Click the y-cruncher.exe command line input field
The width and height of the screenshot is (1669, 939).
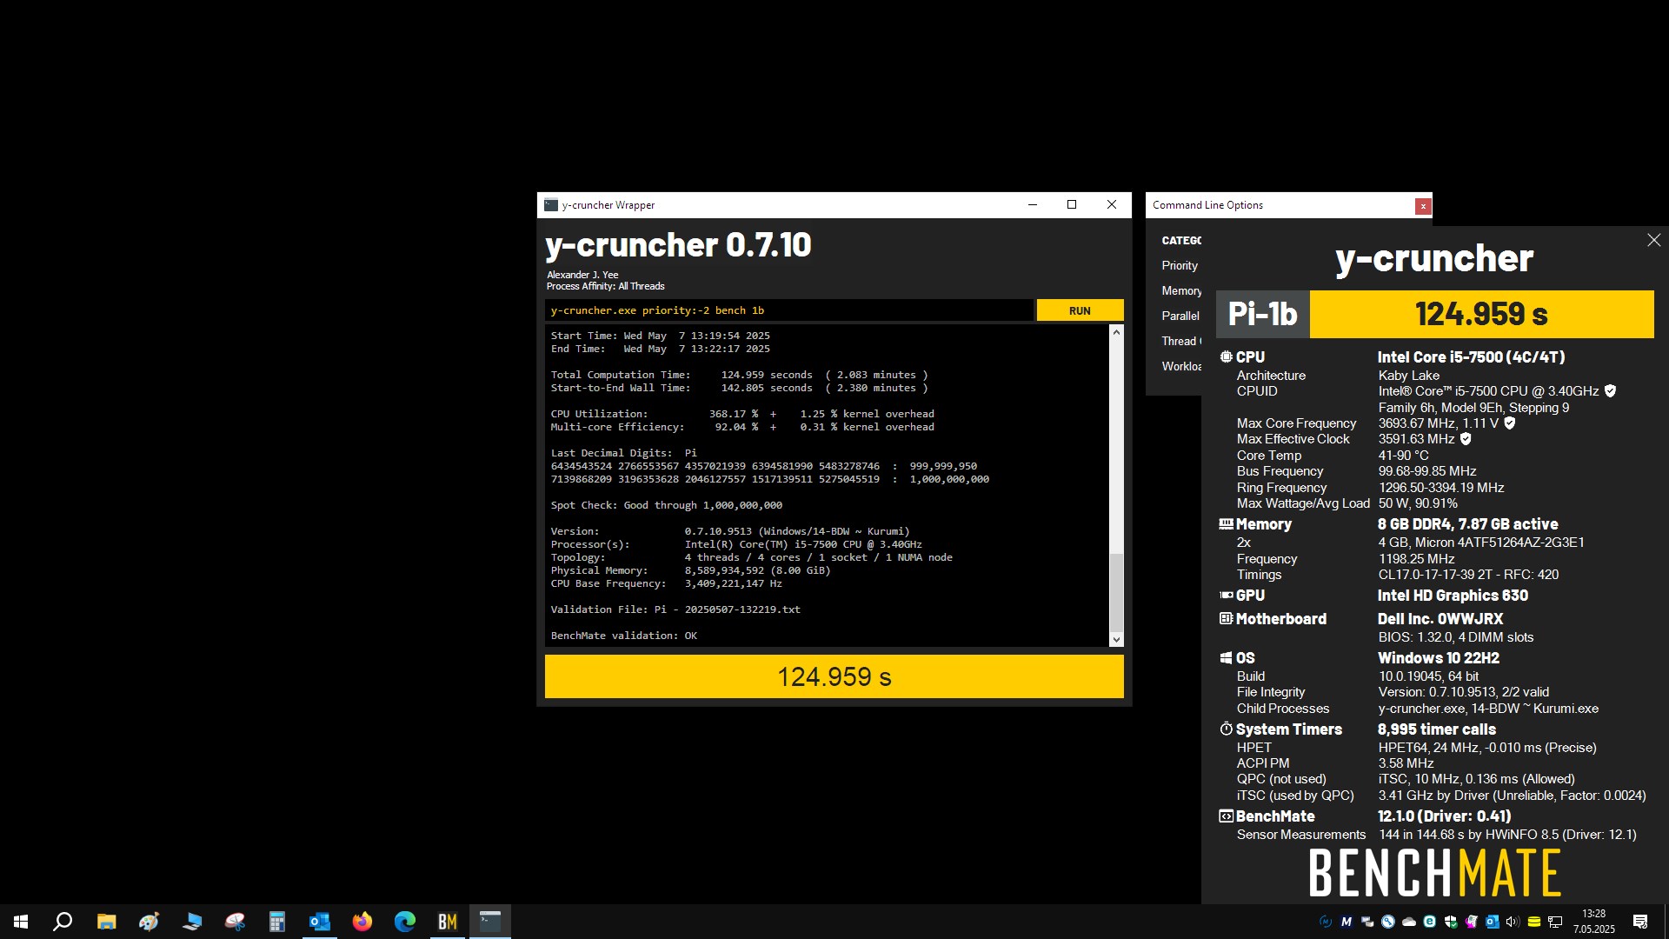789,310
